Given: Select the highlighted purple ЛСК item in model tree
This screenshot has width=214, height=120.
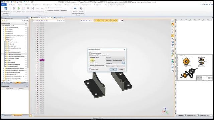Looking at the screenshot, I should pos(42,60).
